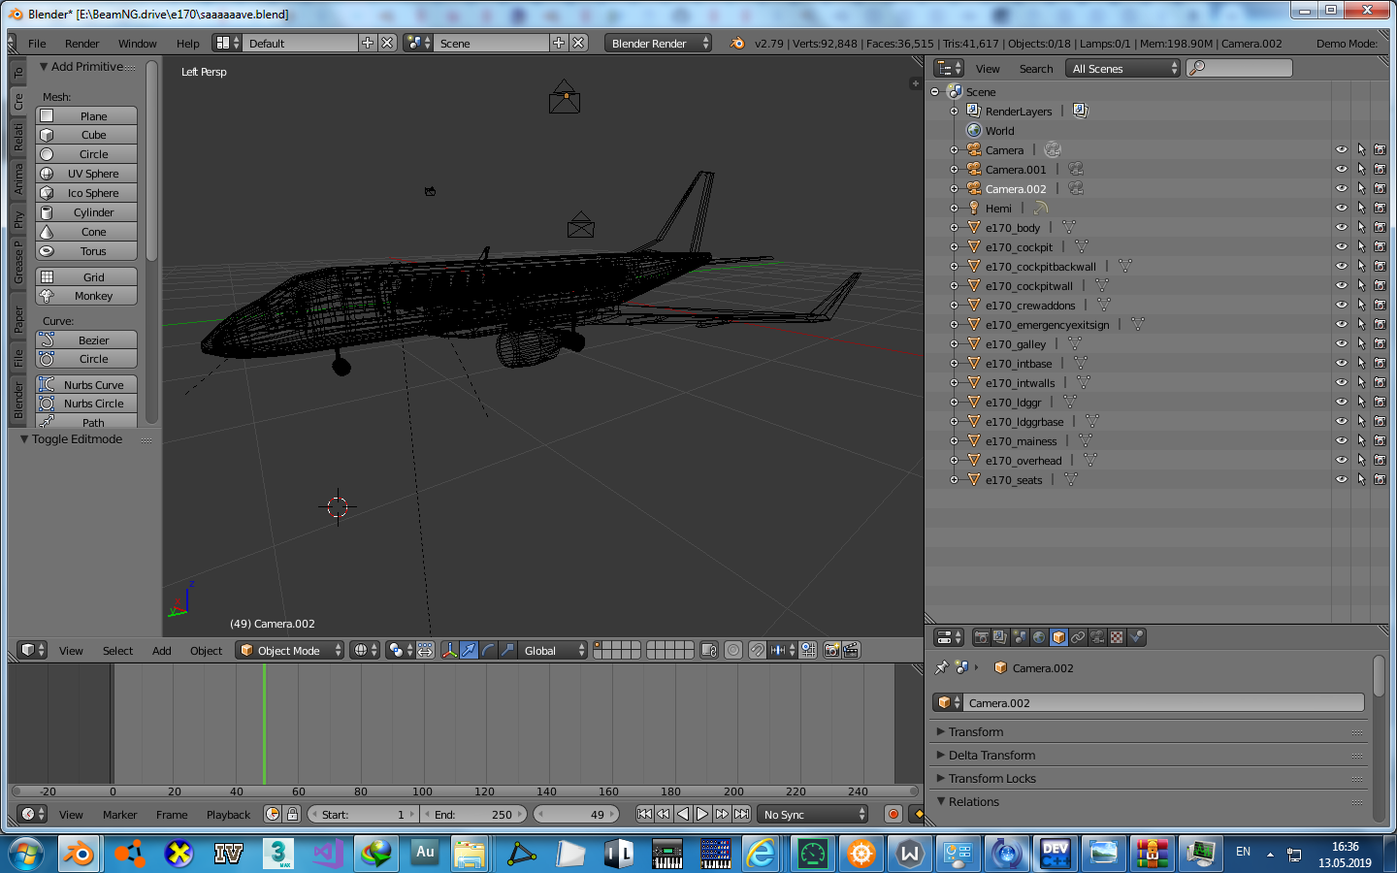This screenshot has width=1397, height=873.
Task: Expand the Transform panel
Action: click(x=976, y=732)
